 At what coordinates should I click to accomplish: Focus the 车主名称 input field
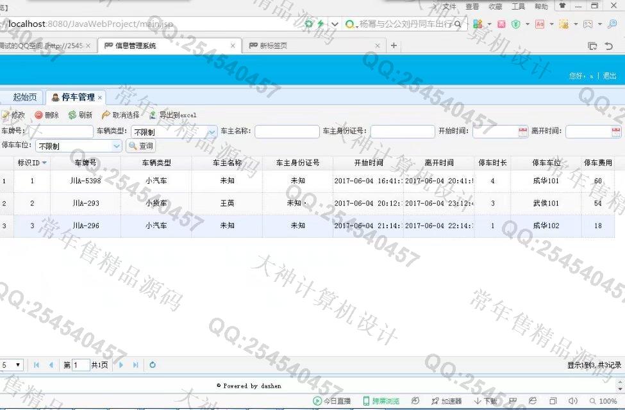point(287,131)
